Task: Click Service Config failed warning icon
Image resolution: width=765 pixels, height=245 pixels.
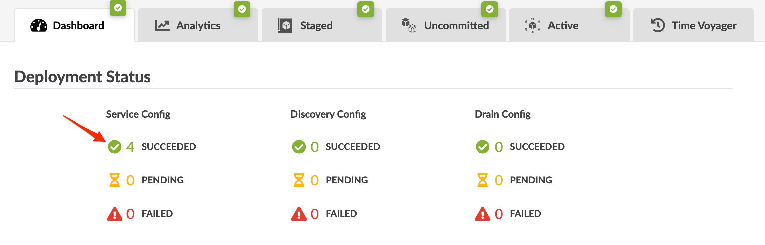Action: pyautogui.click(x=114, y=214)
